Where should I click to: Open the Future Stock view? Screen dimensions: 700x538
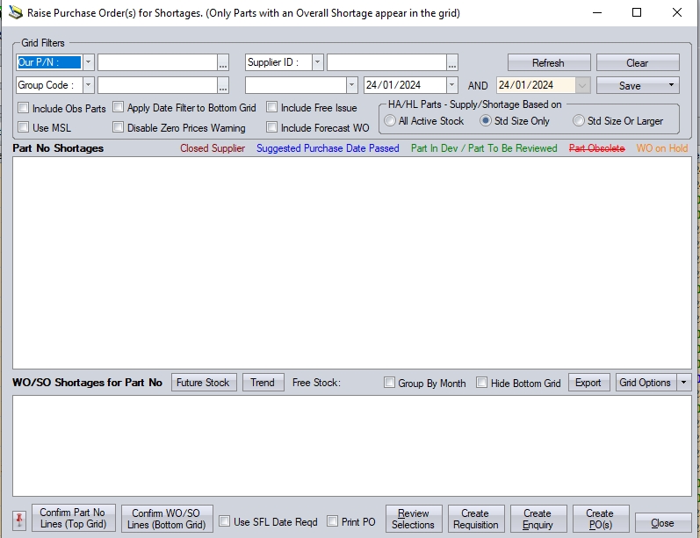[204, 383]
